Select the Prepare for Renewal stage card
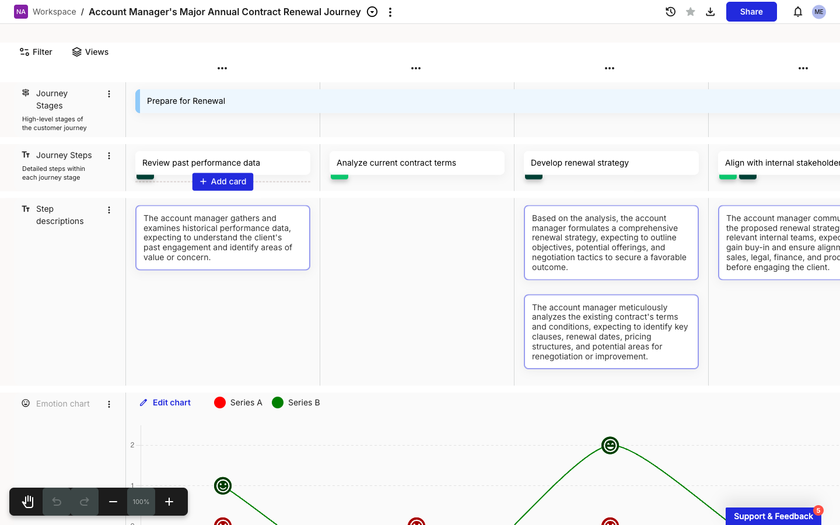Image resolution: width=840 pixels, height=525 pixels. point(488,101)
